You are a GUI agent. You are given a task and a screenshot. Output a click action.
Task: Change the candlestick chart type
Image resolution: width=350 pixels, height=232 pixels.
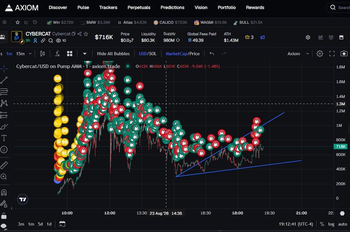click(x=42, y=54)
